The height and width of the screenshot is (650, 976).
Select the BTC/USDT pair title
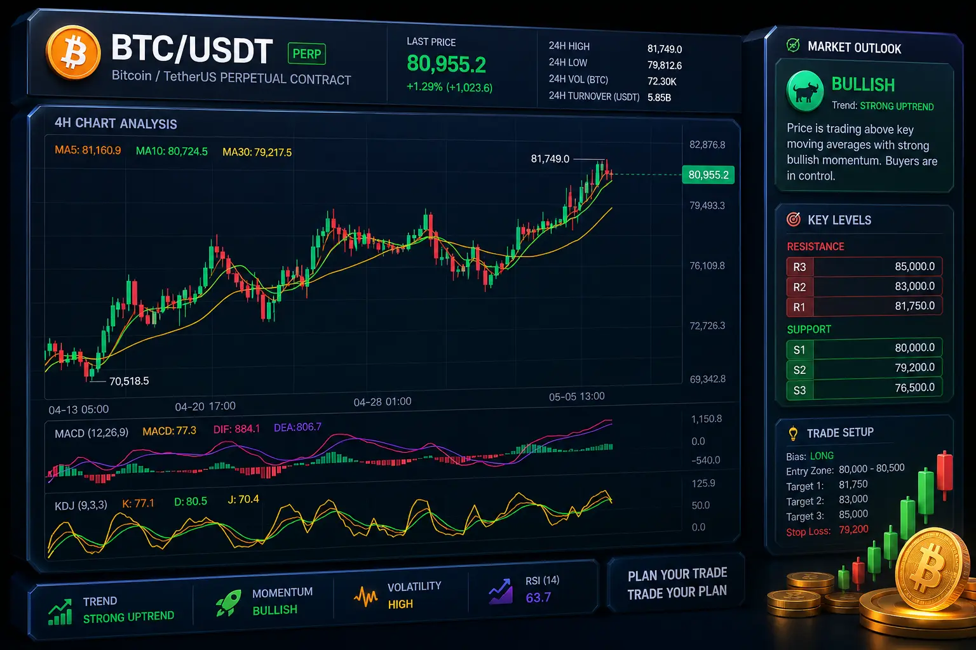192,50
